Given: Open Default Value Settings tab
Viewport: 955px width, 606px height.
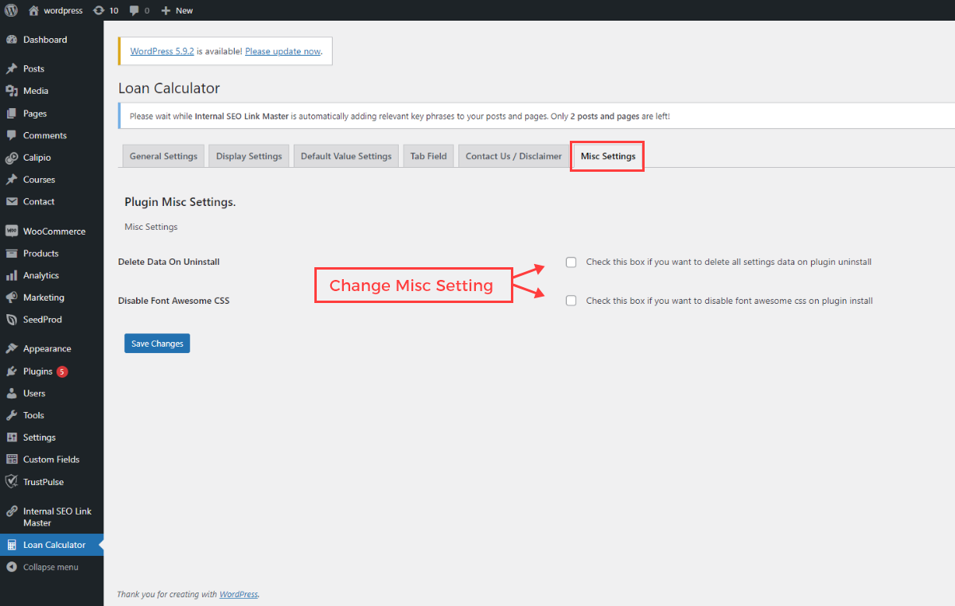Looking at the screenshot, I should click(x=346, y=156).
